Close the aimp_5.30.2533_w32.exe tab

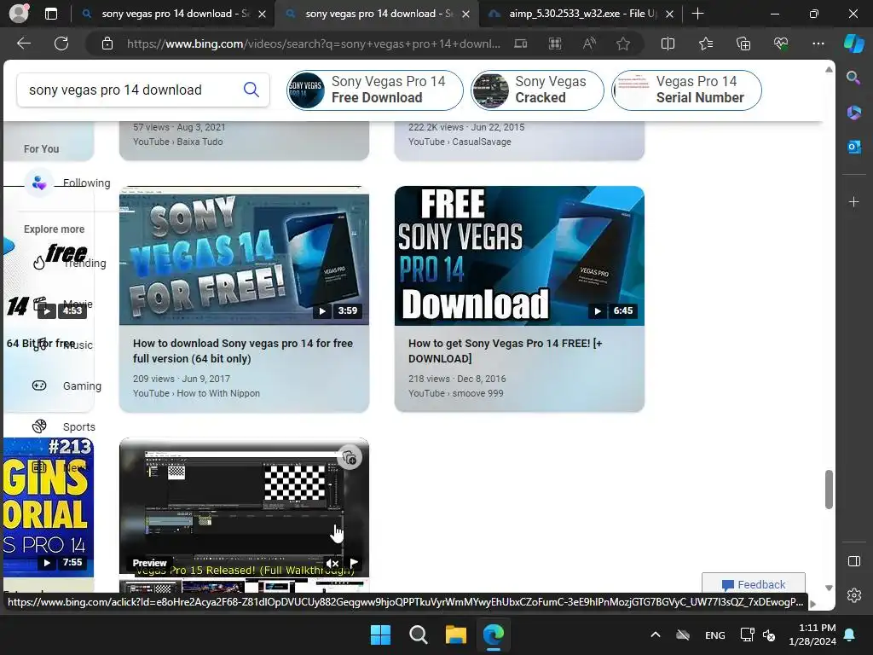670,14
